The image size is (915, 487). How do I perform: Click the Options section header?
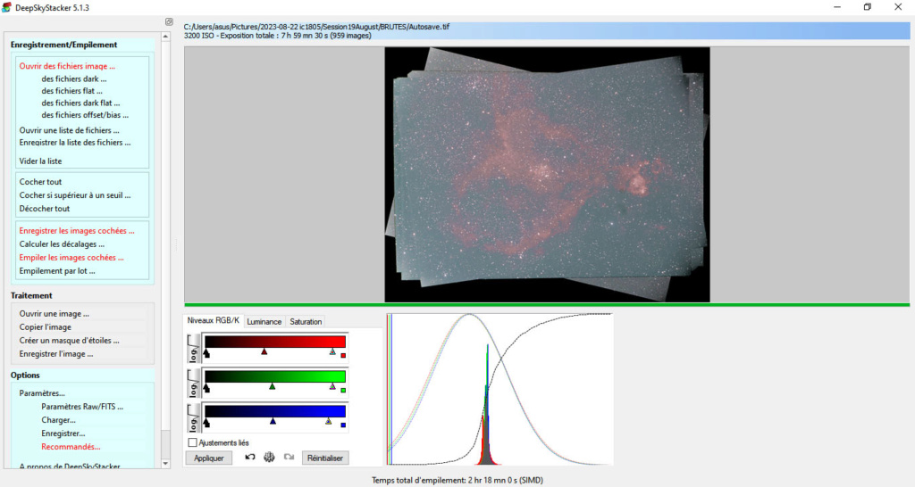25,376
